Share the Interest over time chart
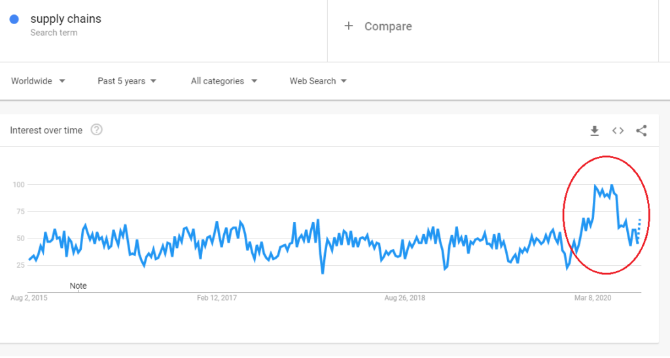The image size is (670, 358). point(641,131)
